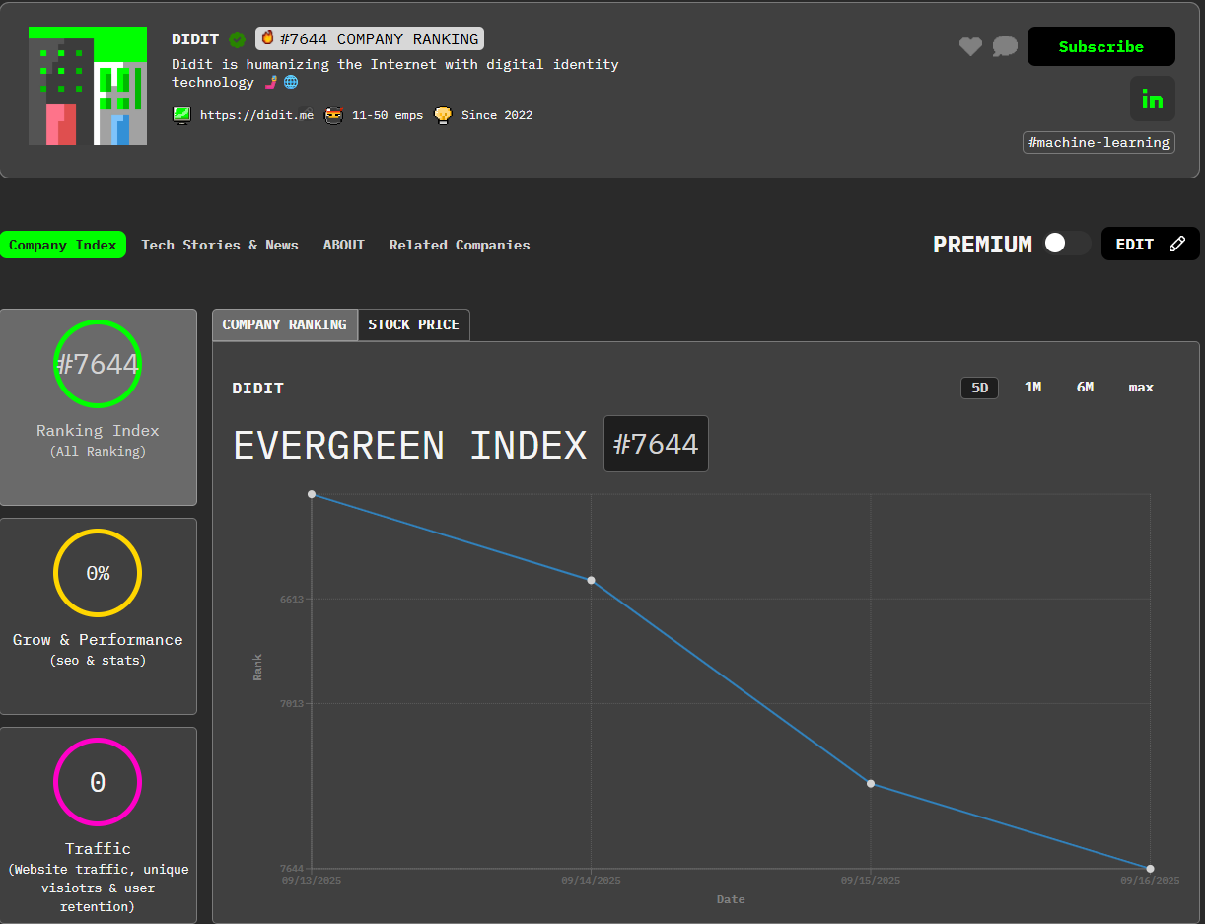Image resolution: width=1205 pixels, height=924 pixels.
Task: Click the "(seo & stats)" subtitle
Action: coord(98,661)
